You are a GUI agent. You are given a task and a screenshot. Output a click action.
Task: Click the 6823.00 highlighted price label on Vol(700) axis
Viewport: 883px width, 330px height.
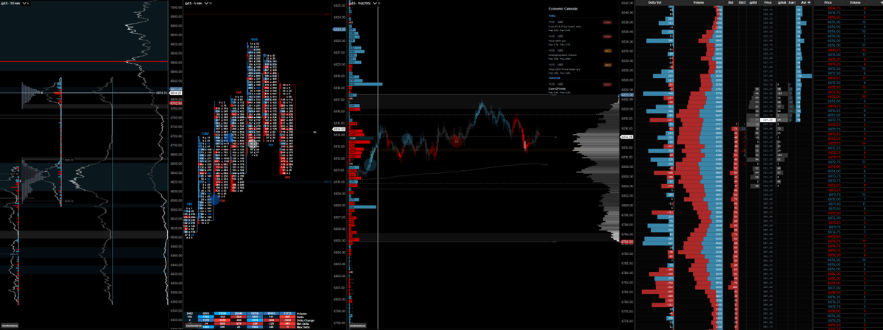pyautogui.click(x=626, y=94)
